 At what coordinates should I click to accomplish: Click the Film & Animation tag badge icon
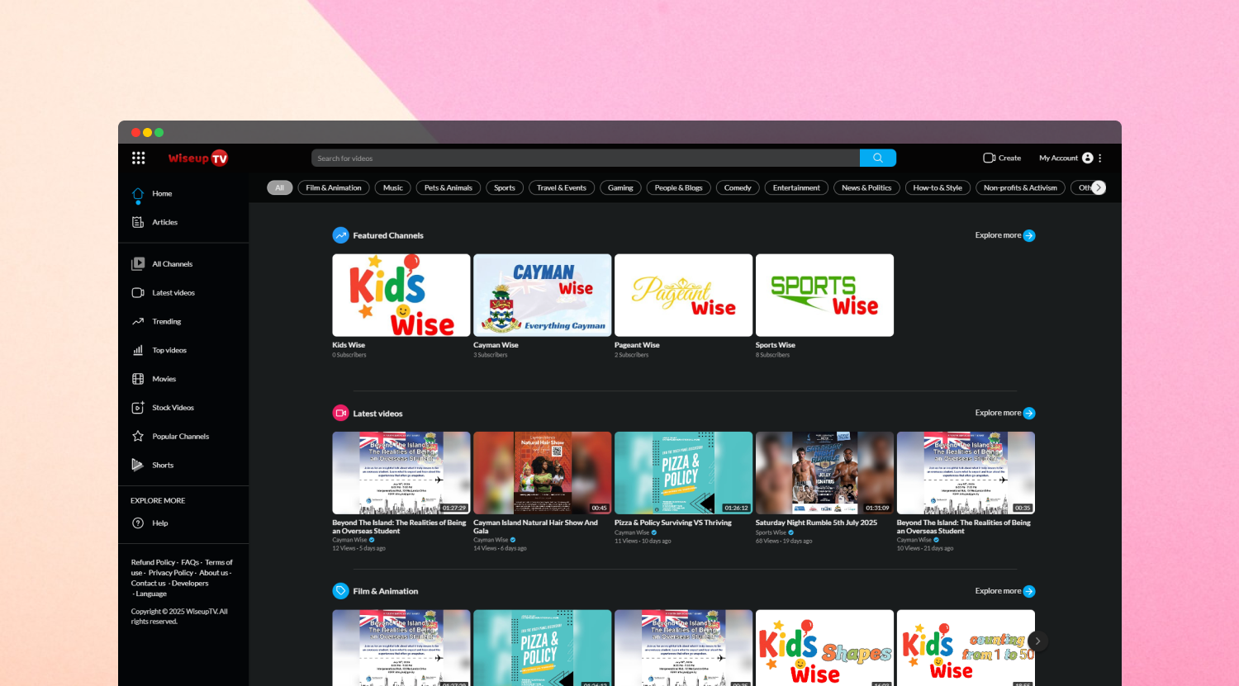pyautogui.click(x=340, y=591)
